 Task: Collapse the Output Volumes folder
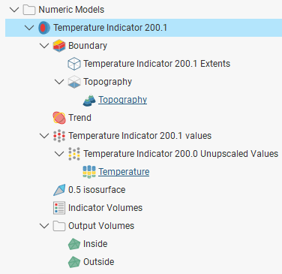point(44,226)
